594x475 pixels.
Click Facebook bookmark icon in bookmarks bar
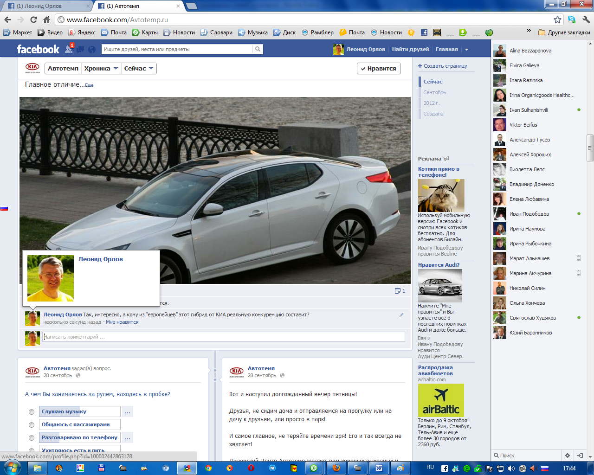pyautogui.click(x=424, y=32)
